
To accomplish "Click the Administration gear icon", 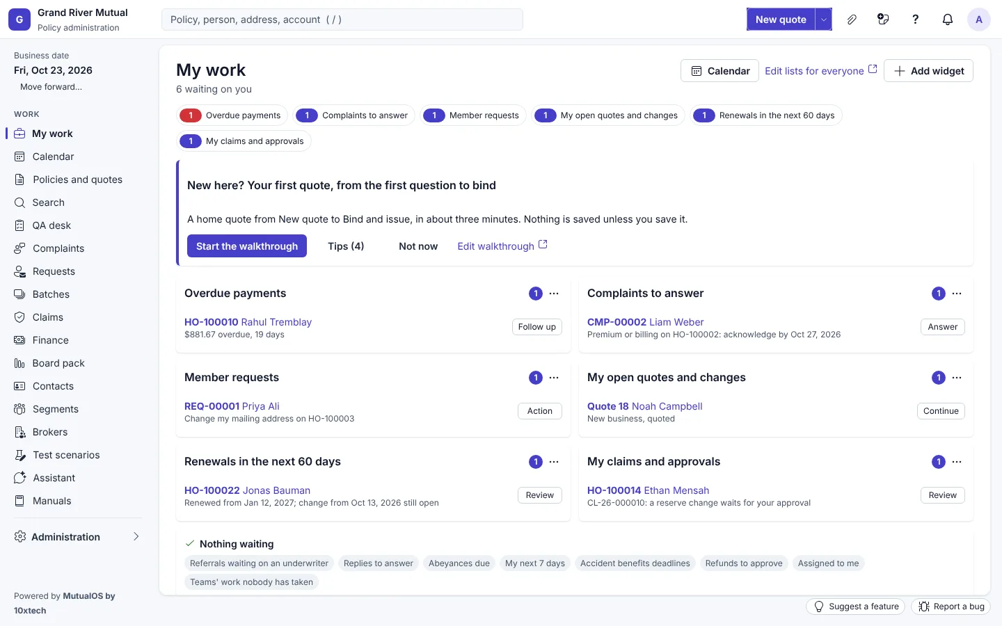I will [x=20, y=537].
